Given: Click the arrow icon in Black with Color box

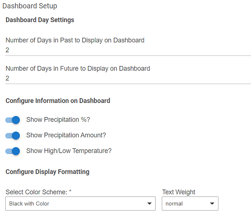Looking at the screenshot, I should 149,203.
